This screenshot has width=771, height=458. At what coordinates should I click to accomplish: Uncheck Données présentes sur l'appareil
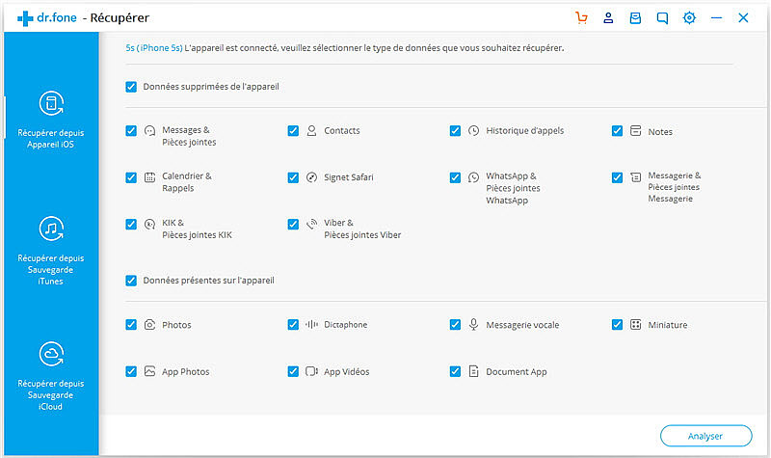pos(131,281)
